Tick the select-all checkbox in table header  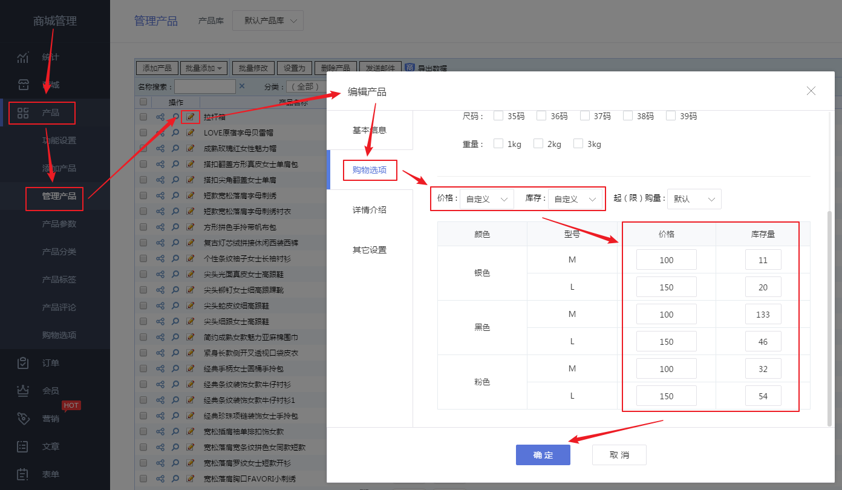(x=143, y=102)
